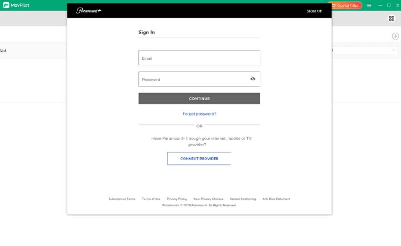Expand the dropdown in MovPilot window

[393, 50]
